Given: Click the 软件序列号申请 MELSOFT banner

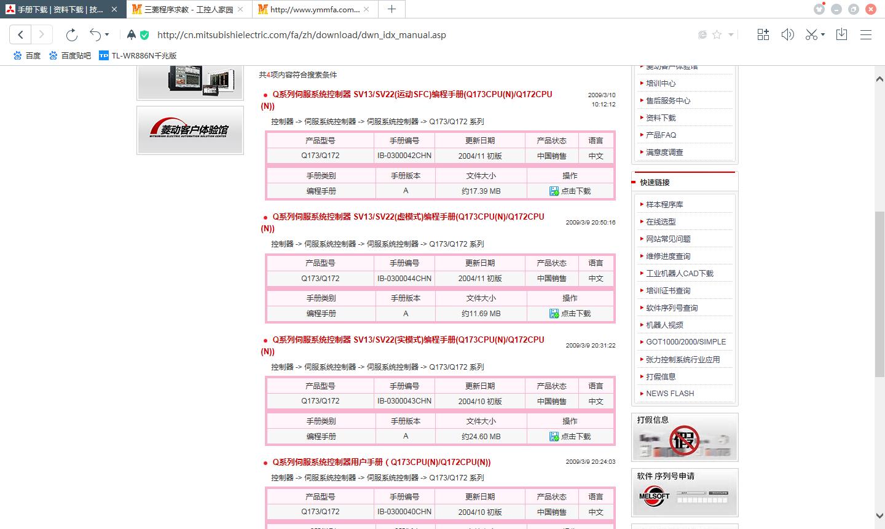Looking at the screenshot, I should (x=685, y=492).
